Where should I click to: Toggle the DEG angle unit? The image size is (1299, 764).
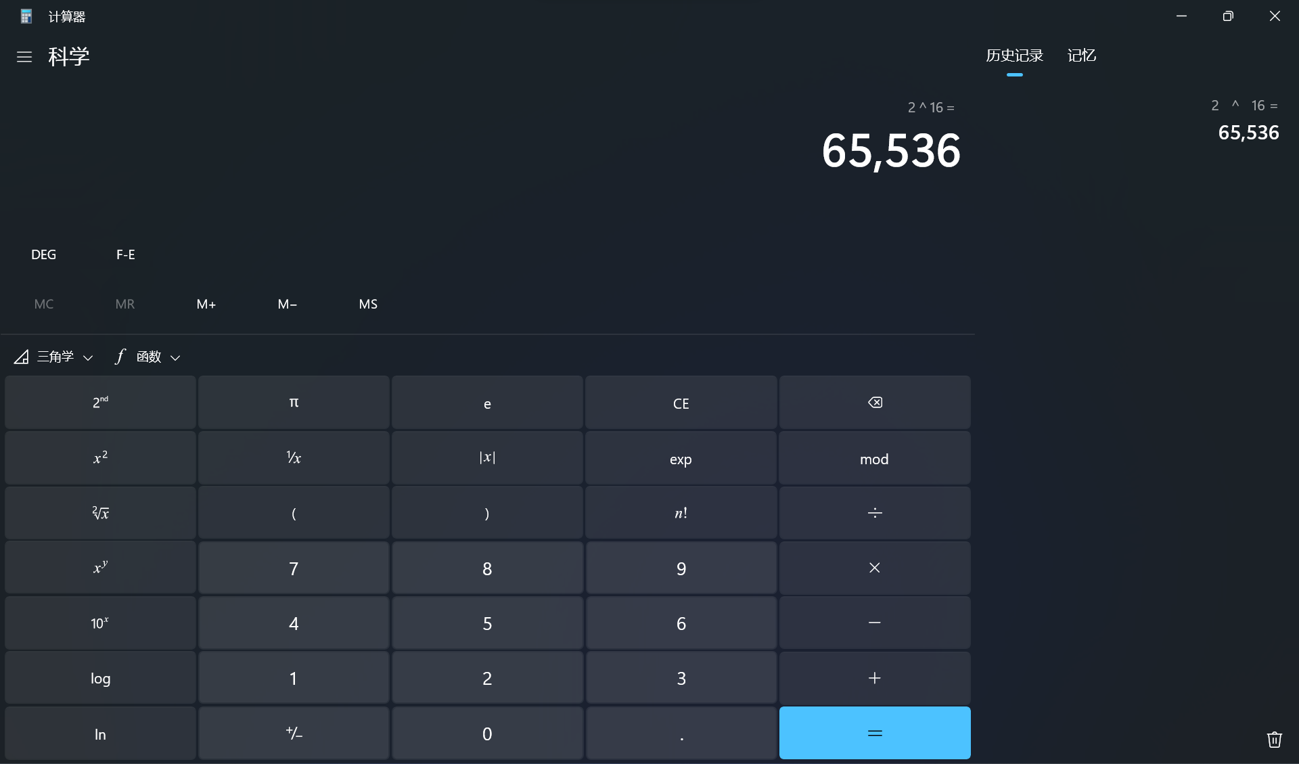coord(44,254)
